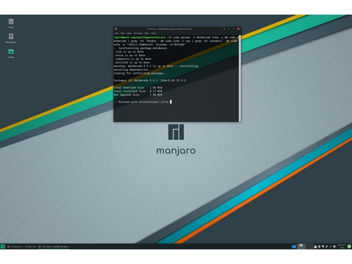Click the green matt@matt-laptop prompt text
Image resolution: width=352 pixels, height=264 pixels.
click(143, 37)
